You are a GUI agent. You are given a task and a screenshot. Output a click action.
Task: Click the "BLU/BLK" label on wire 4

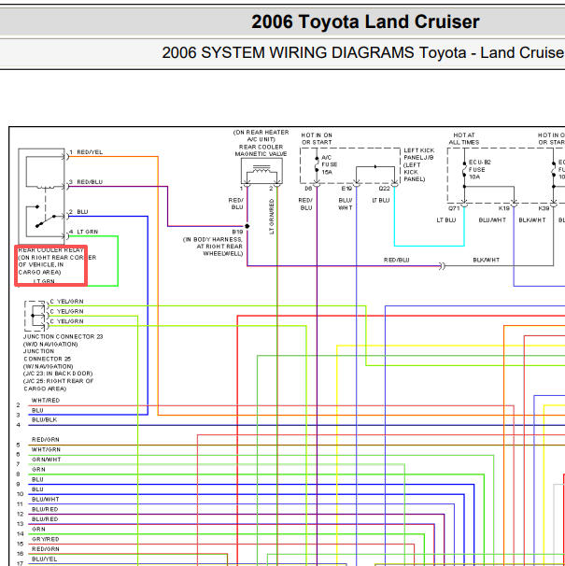(45, 419)
